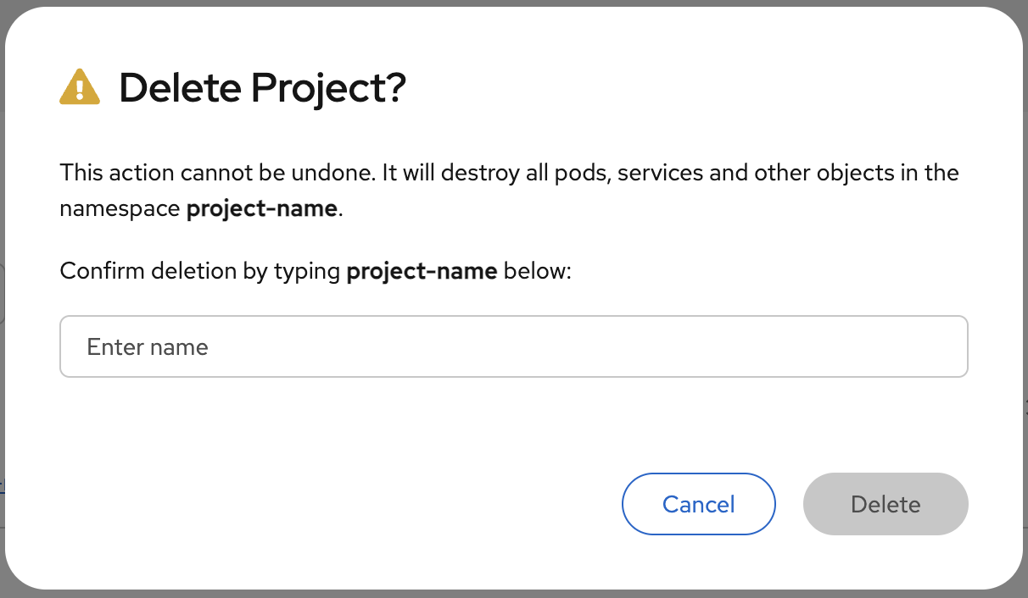
Task: Click the placeholder text reading Enter name
Action: [x=147, y=346]
